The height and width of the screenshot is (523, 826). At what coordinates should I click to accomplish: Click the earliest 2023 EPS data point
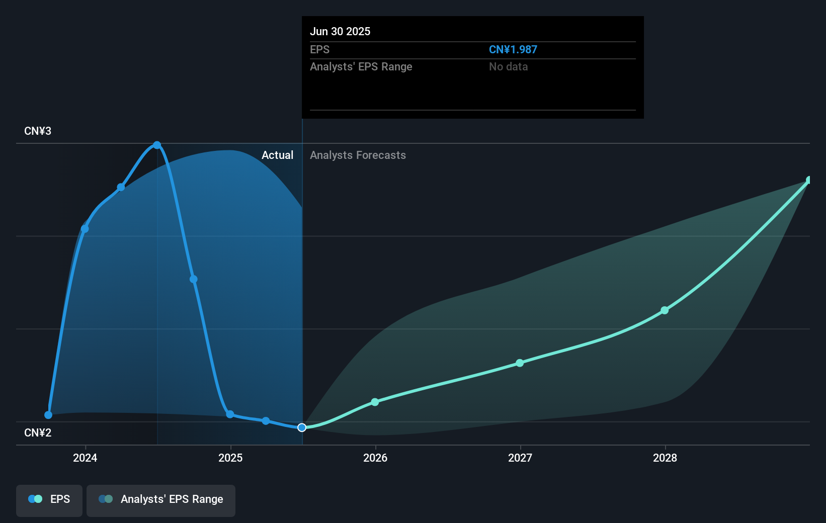48,414
